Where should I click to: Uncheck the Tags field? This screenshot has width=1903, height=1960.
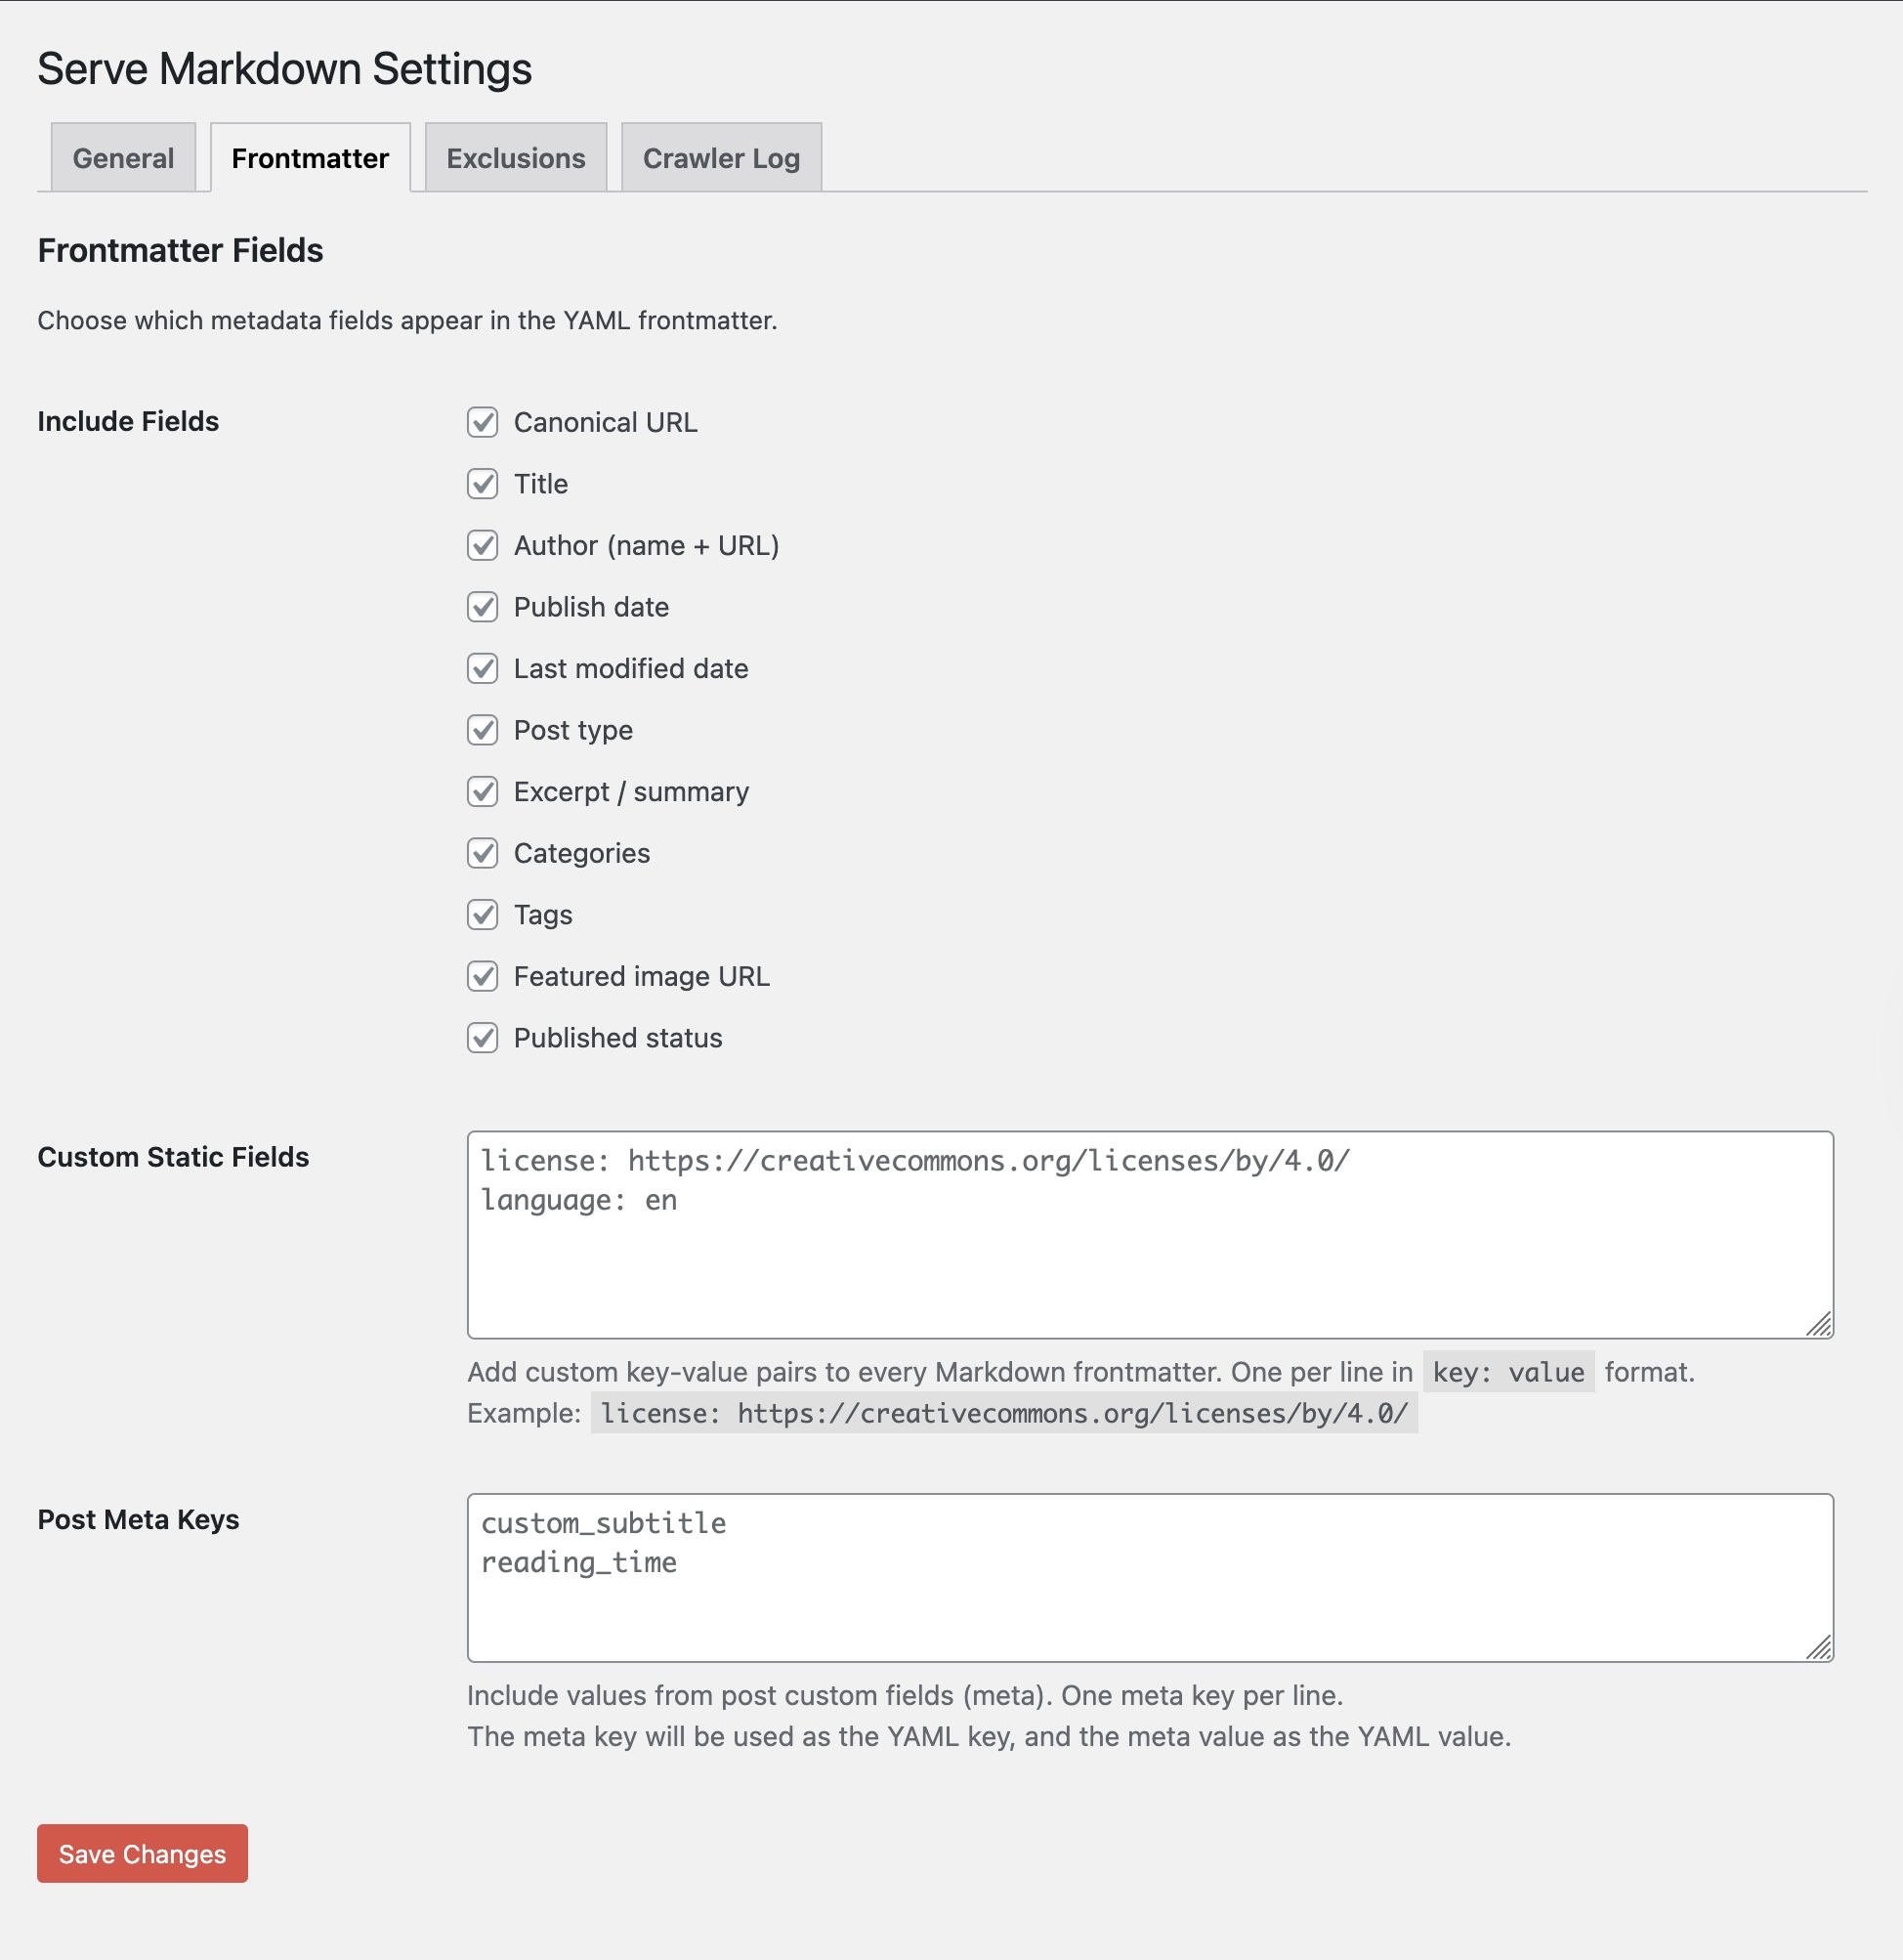(482, 915)
